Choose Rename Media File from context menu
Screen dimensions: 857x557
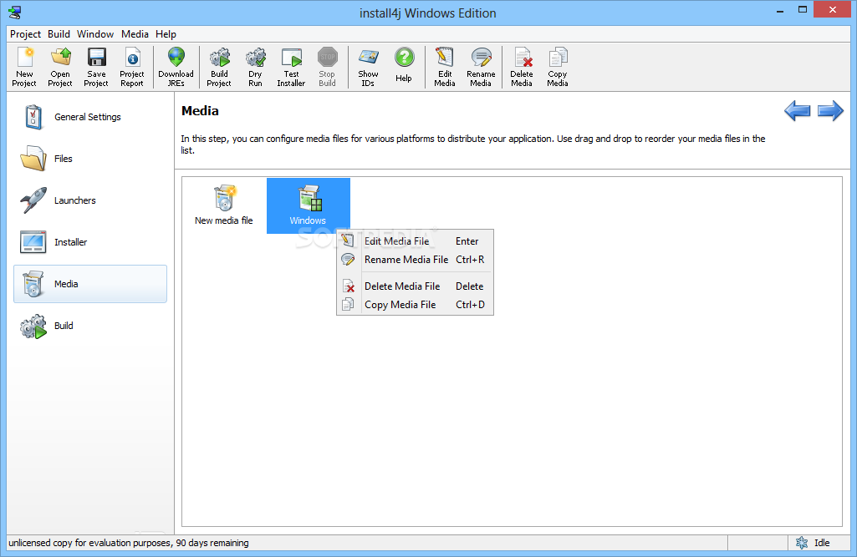tap(415, 260)
